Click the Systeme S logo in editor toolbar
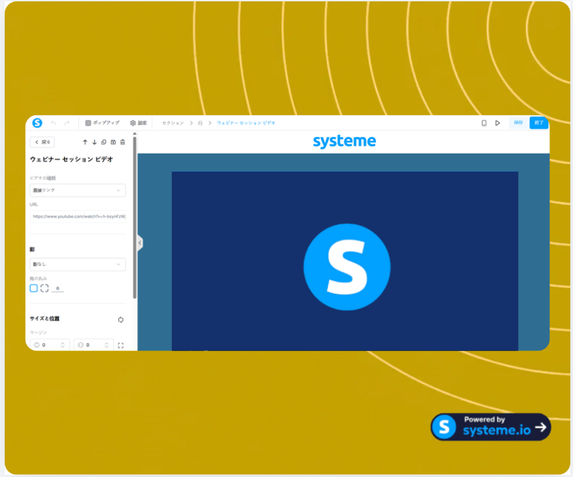Image resolution: width=573 pixels, height=477 pixels. coord(38,123)
